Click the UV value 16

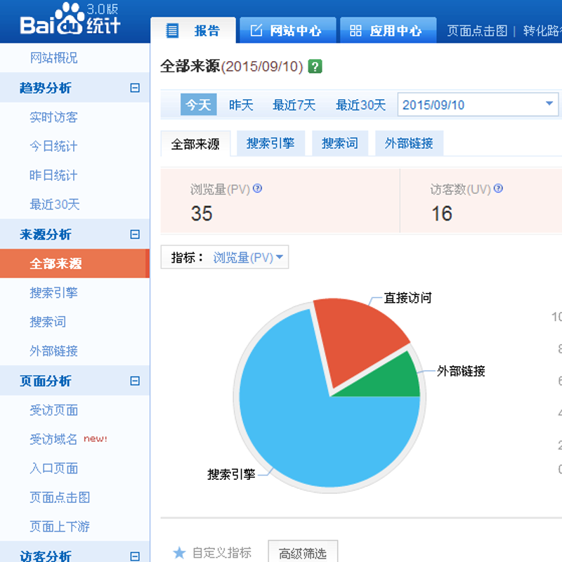442,214
